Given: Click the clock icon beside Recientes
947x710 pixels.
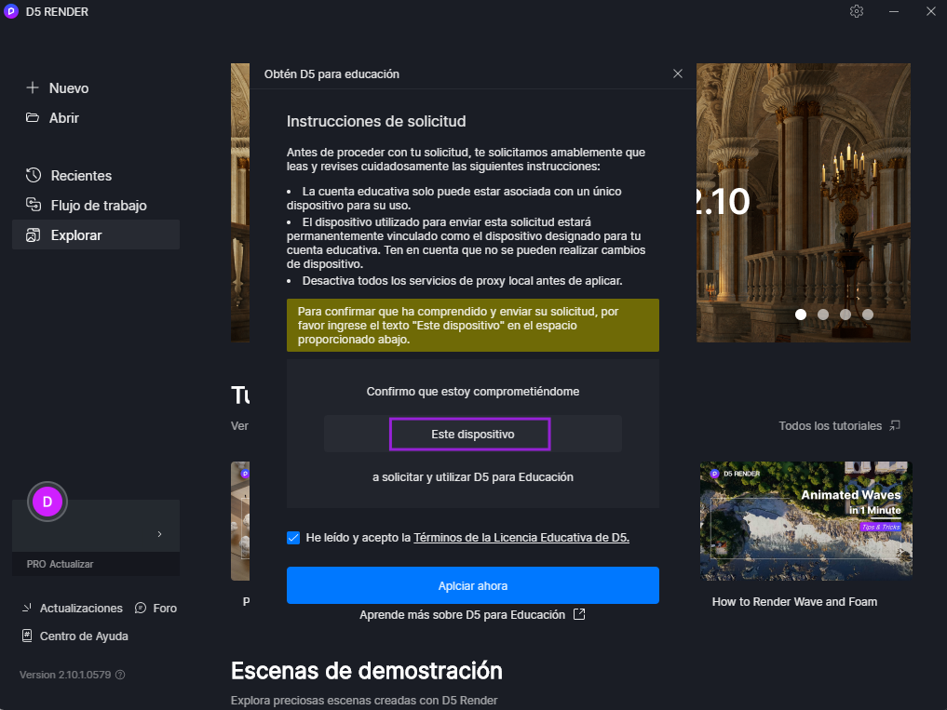Looking at the screenshot, I should tap(34, 176).
